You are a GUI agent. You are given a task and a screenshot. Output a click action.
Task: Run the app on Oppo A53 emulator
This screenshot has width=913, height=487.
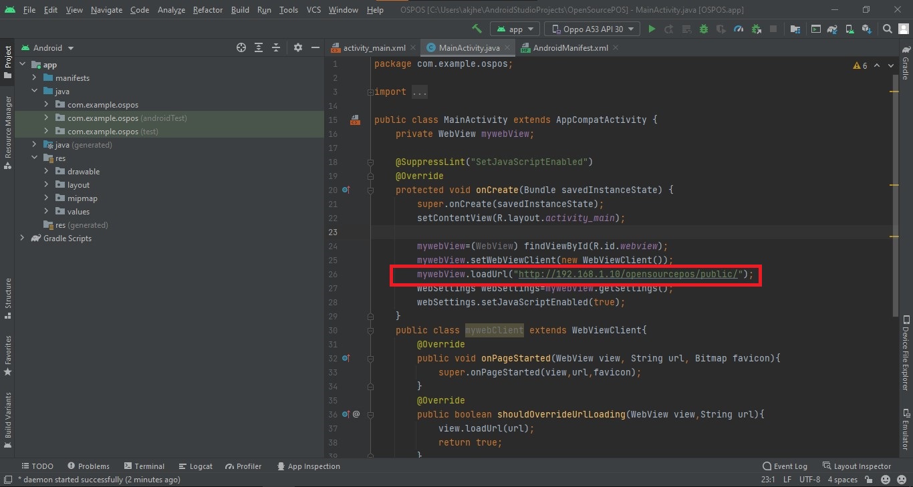click(x=652, y=29)
